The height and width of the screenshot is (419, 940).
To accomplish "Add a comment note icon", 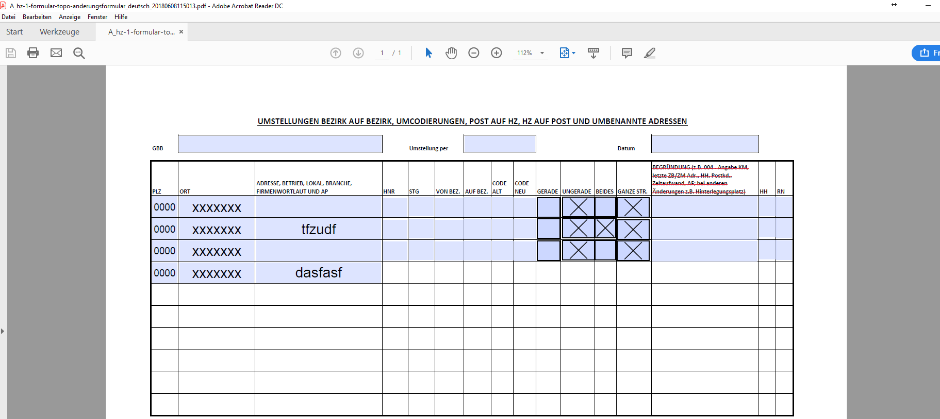I will coord(627,53).
